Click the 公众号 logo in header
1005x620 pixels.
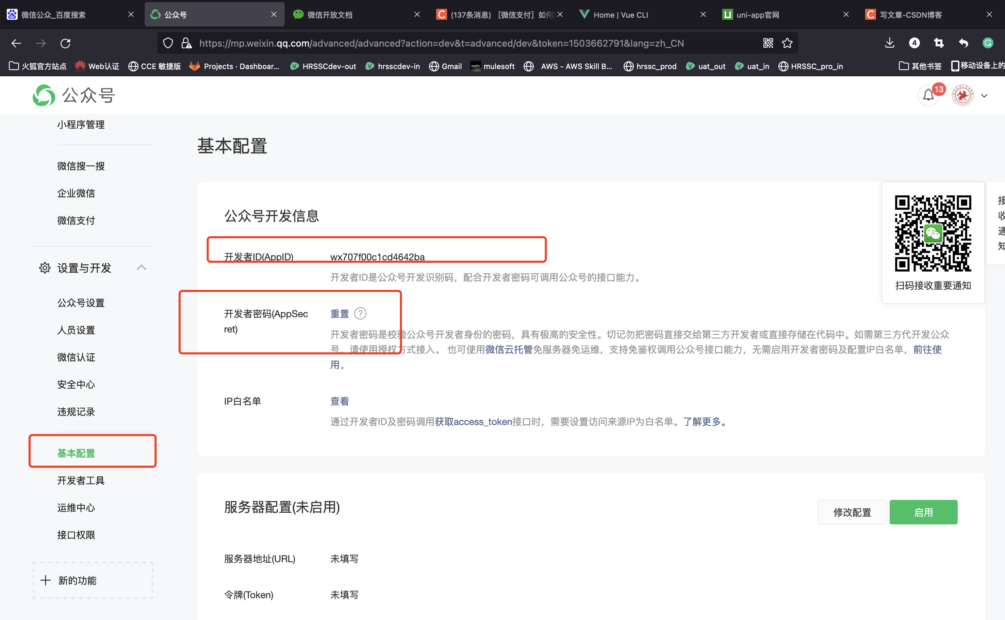tap(74, 95)
